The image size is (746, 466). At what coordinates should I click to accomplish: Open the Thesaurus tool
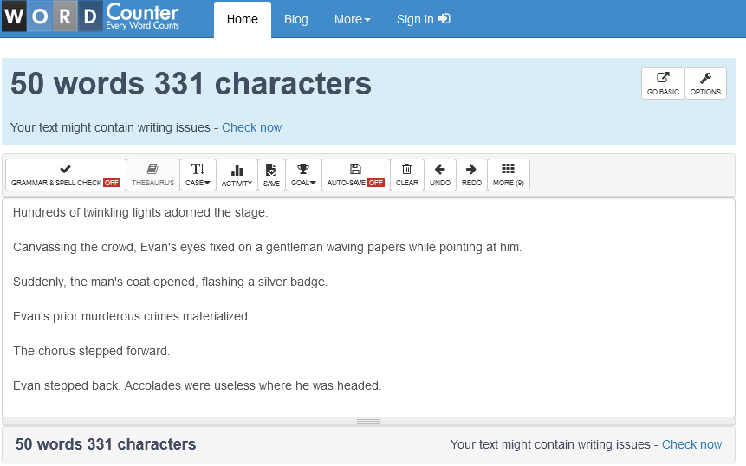coord(152,175)
